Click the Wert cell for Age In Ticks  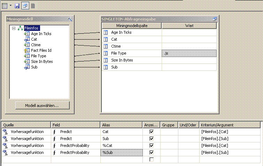click(x=189, y=32)
